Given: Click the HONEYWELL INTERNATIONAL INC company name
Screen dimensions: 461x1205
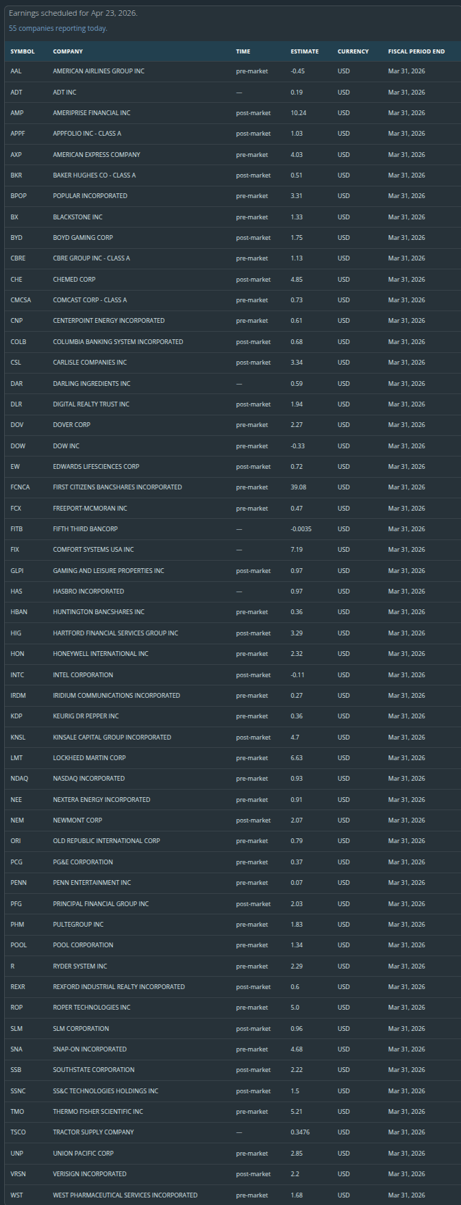Looking at the screenshot, I should (101, 654).
